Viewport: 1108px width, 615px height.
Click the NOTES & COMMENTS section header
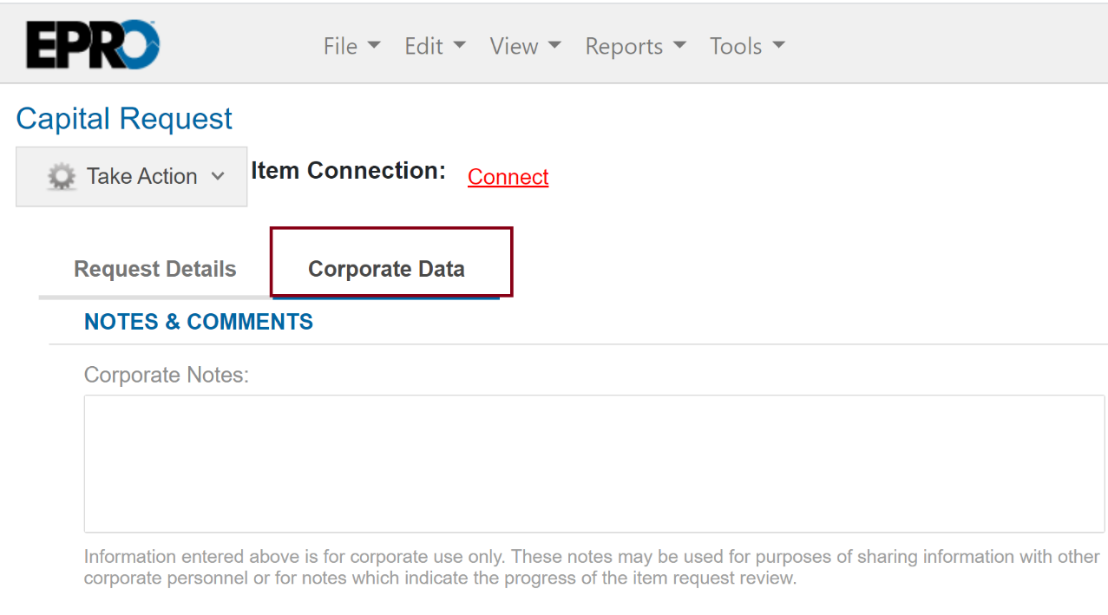click(199, 322)
